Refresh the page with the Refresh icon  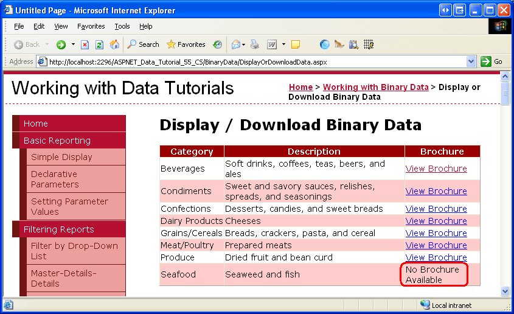coord(100,44)
